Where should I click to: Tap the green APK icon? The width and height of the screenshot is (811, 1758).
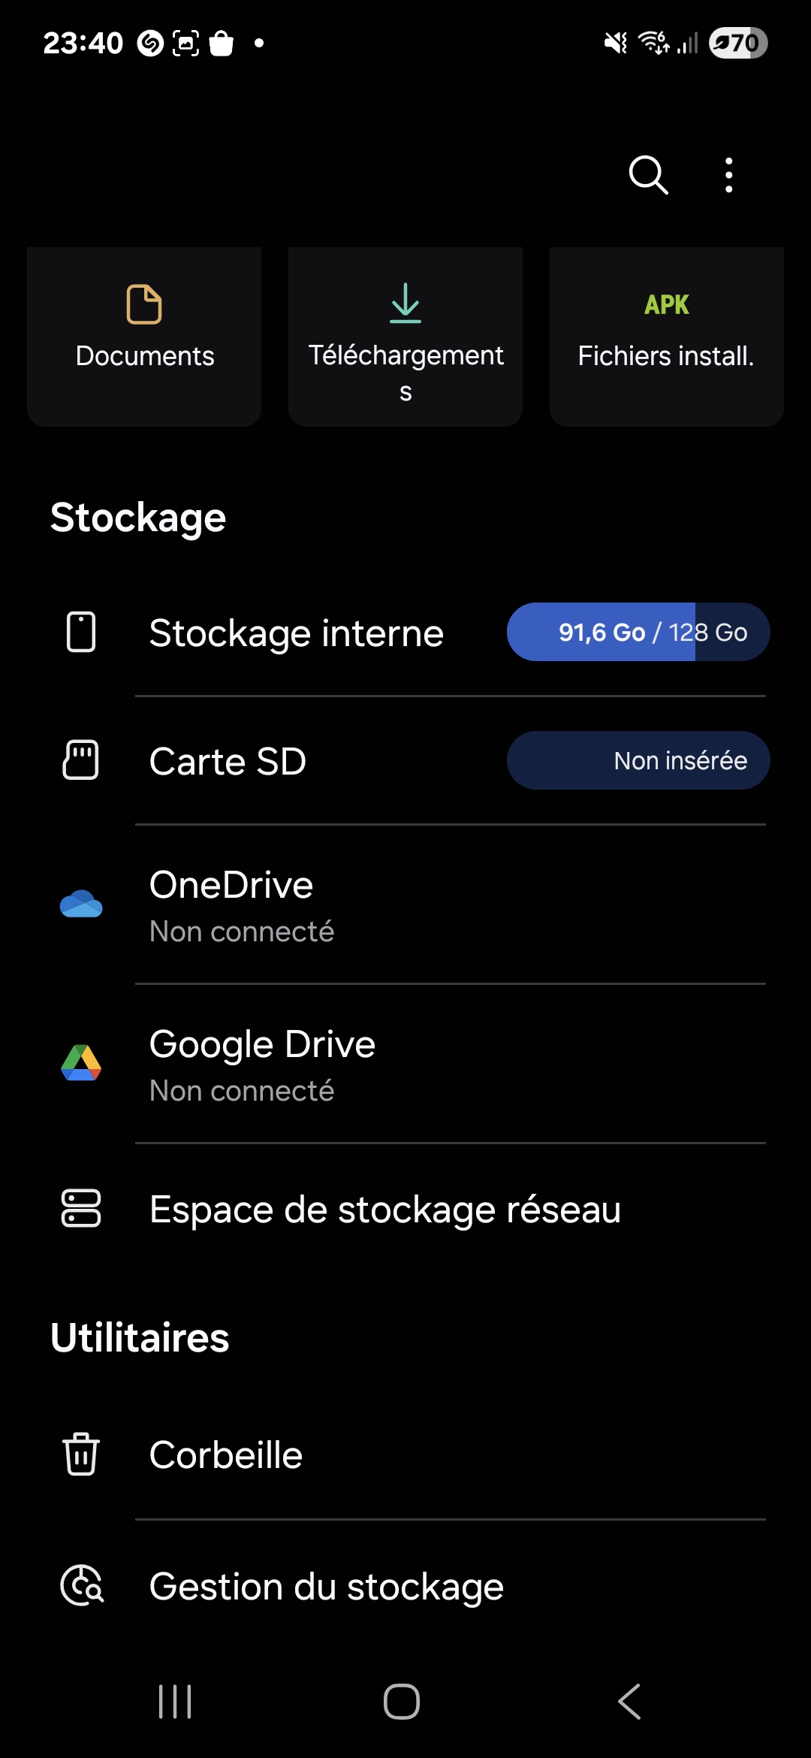pos(666,304)
